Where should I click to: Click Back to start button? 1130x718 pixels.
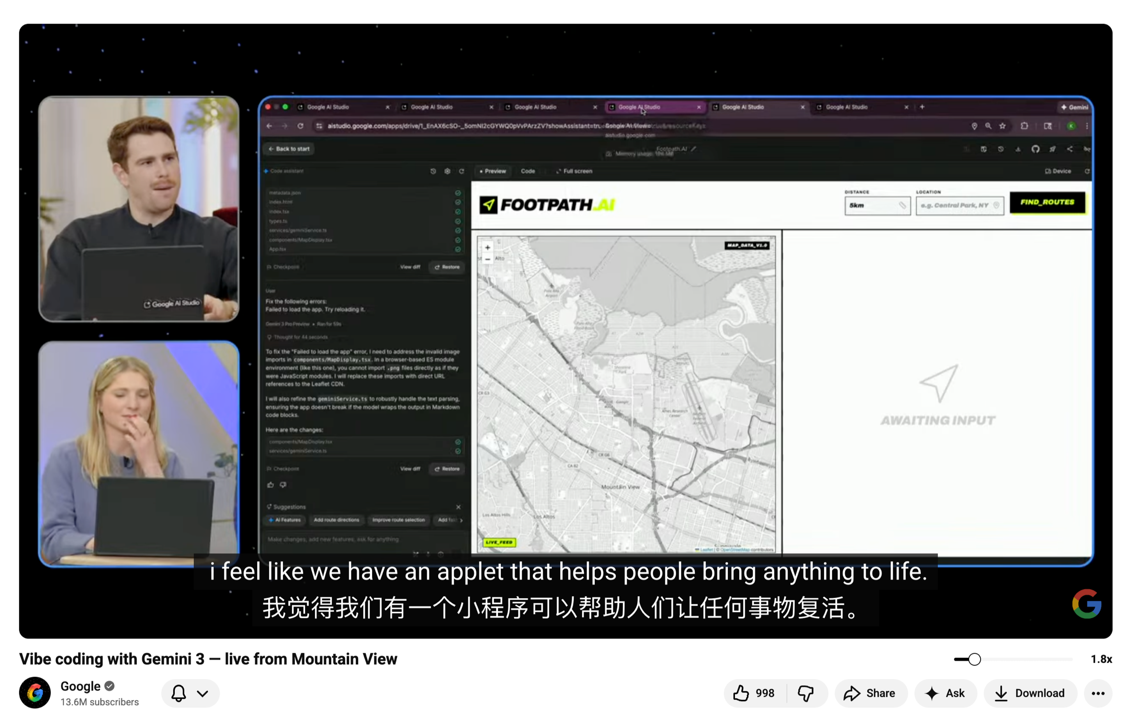click(289, 149)
